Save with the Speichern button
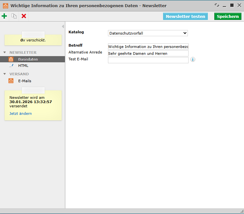The image size is (244, 214). [228, 16]
